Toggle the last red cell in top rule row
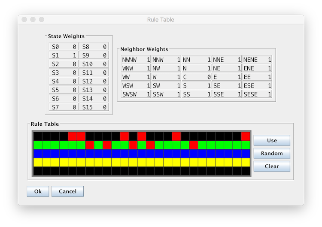322x227 pixels. [x=246, y=136]
